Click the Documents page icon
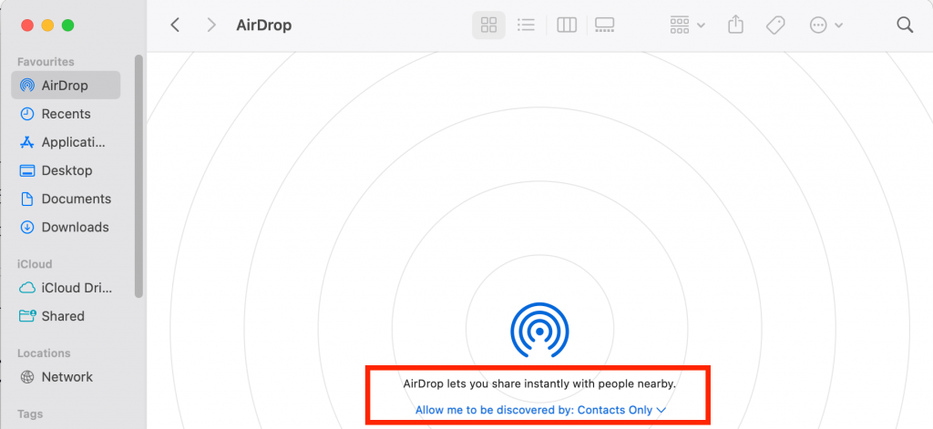This screenshot has width=933, height=429. (26, 199)
